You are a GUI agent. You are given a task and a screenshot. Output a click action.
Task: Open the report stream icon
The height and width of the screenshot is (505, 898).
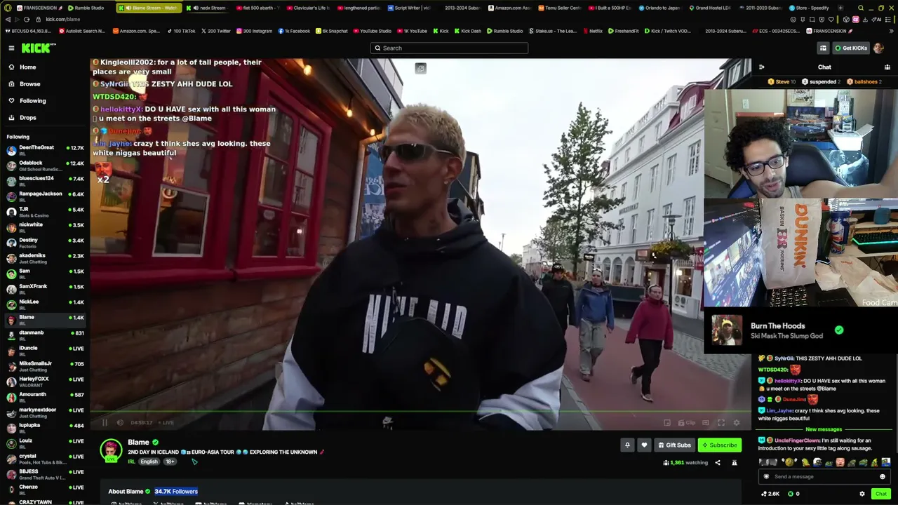coord(735,463)
